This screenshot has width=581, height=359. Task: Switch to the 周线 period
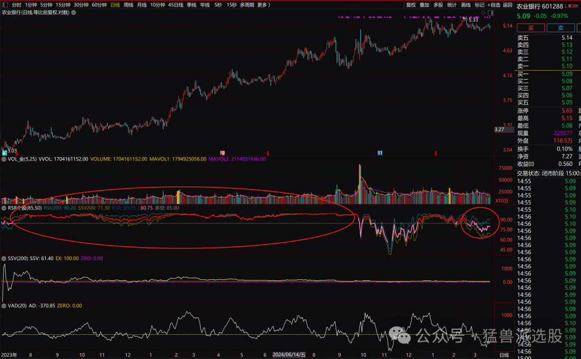click(128, 5)
